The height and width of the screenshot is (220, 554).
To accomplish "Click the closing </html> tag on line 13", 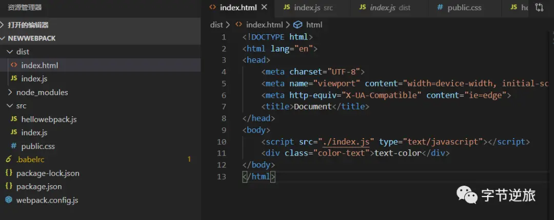I will pyautogui.click(x=259, y=177).
